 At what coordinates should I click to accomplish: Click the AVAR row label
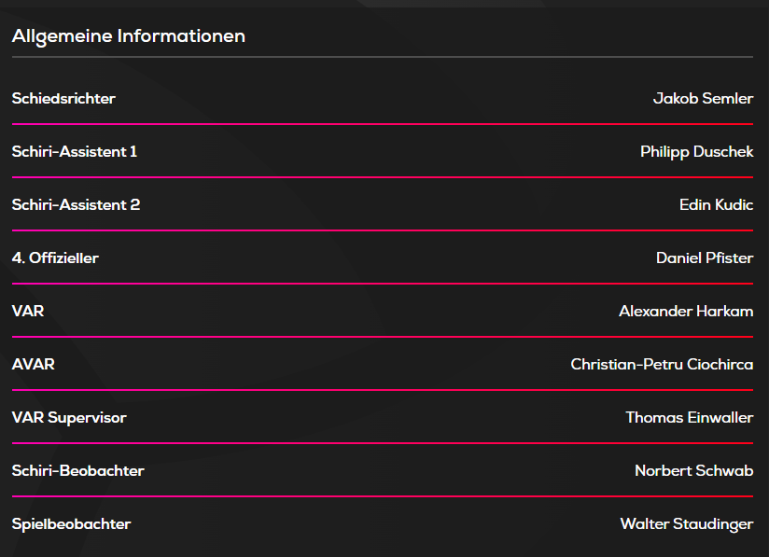[x=34, y=364]
